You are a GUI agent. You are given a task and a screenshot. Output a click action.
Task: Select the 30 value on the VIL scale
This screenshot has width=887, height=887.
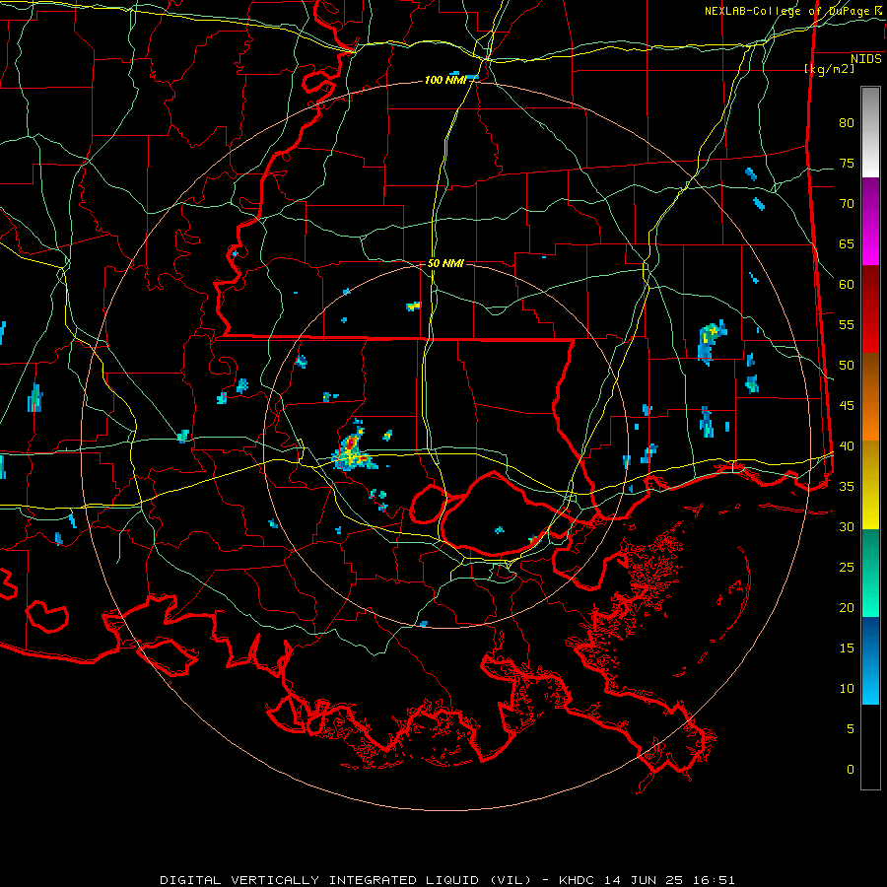(847, 526)
